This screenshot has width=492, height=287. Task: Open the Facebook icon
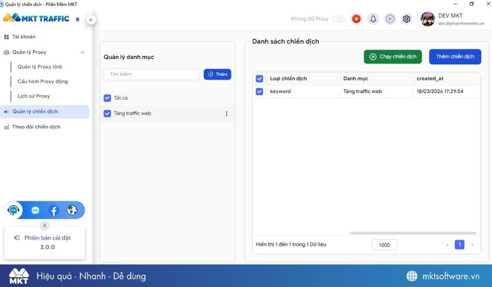coord(54,210)
